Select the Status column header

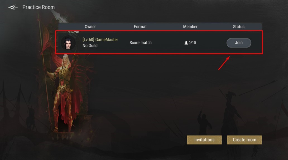(x=239, y=27)
